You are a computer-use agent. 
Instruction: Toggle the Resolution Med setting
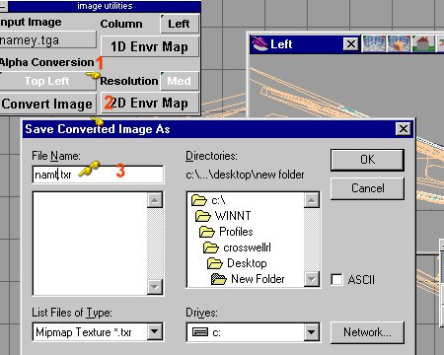tap(180, 81)
